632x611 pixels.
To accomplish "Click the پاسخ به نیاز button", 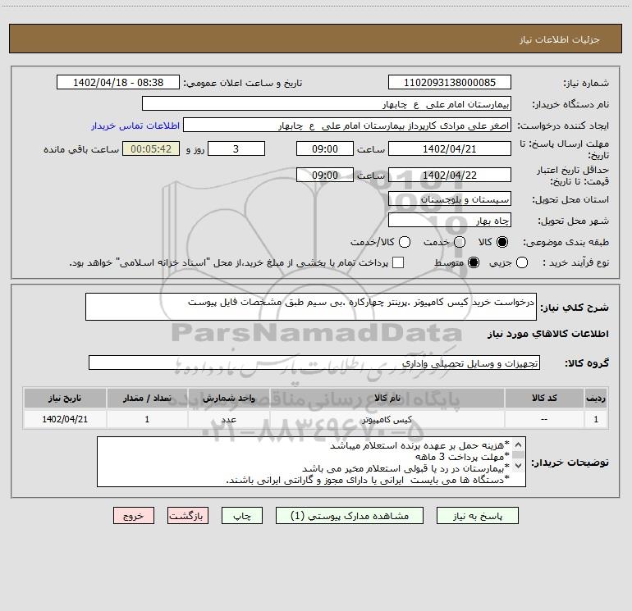I will coord(478,516).
